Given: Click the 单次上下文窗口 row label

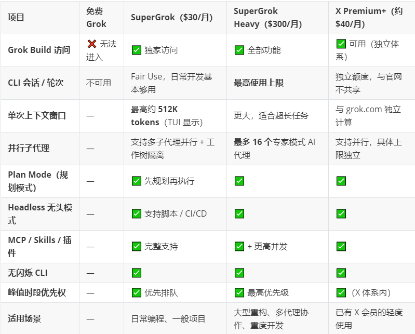Looking at the screenshot, I should (x=37, y=116).
